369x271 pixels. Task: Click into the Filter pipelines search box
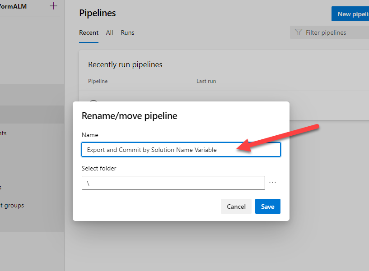click(x=332, y=32)
